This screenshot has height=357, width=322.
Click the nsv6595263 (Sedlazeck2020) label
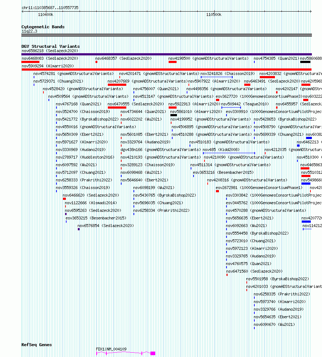coord(93,210)
